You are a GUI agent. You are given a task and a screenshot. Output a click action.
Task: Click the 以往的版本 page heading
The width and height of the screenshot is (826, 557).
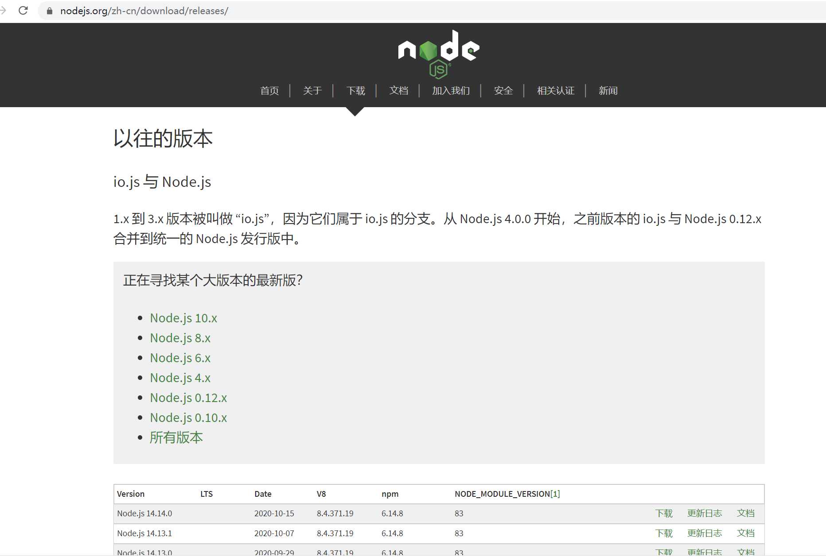tap(163, 139)
